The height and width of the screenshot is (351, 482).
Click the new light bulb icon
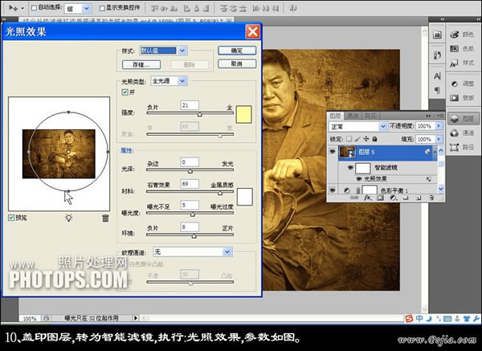point(68,218)
